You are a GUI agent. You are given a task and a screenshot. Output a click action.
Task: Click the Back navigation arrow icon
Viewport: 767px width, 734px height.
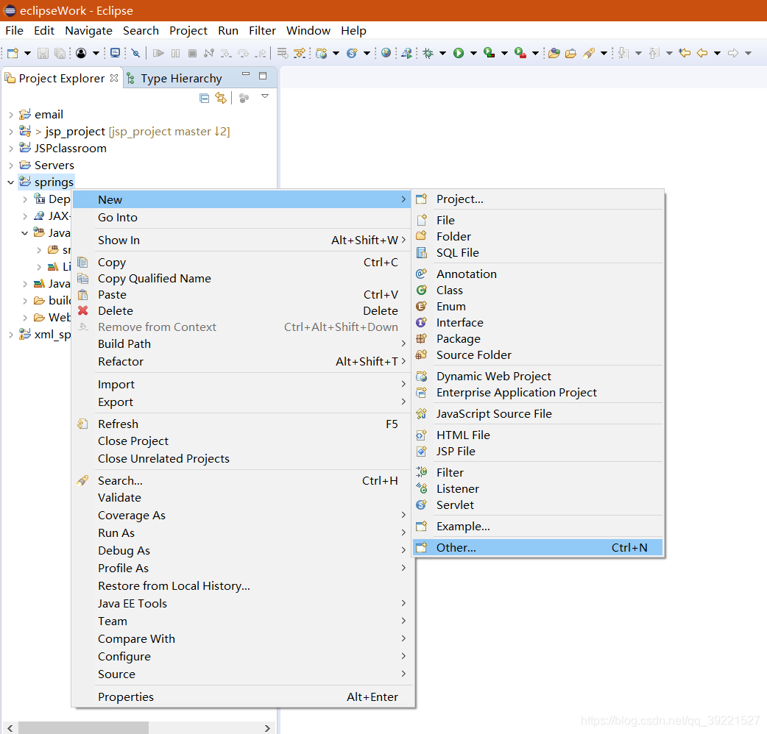pos(702,53)
